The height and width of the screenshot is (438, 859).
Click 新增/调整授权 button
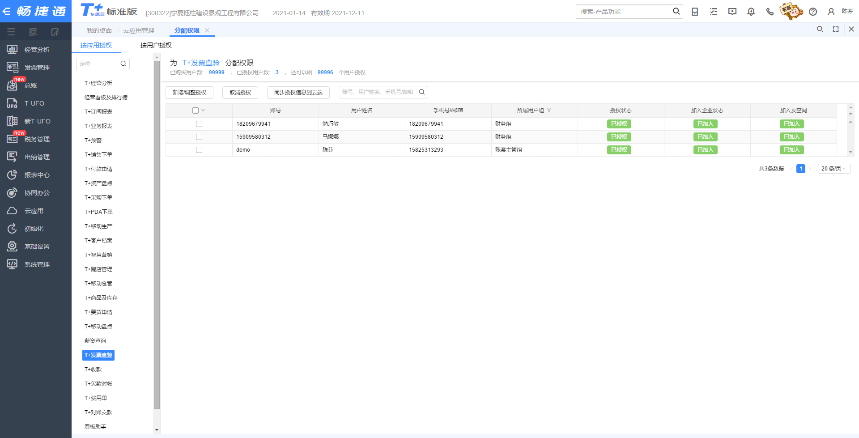point(189,93)
